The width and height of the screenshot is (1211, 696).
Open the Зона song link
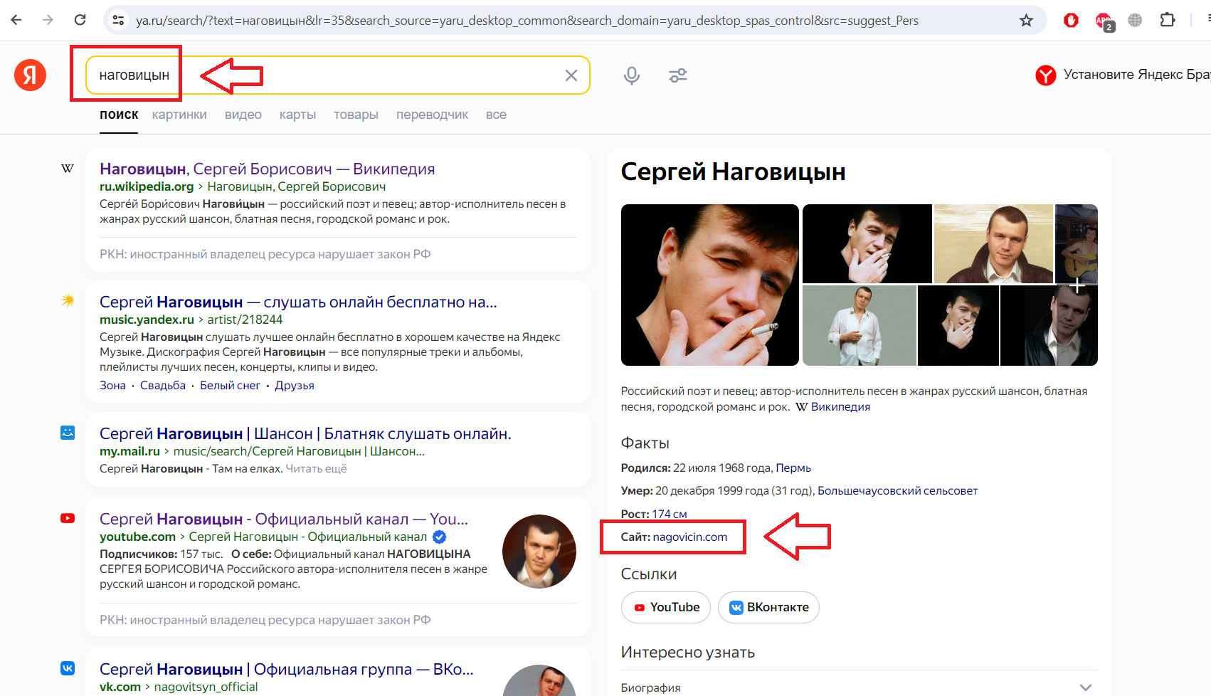click(112, 385)
